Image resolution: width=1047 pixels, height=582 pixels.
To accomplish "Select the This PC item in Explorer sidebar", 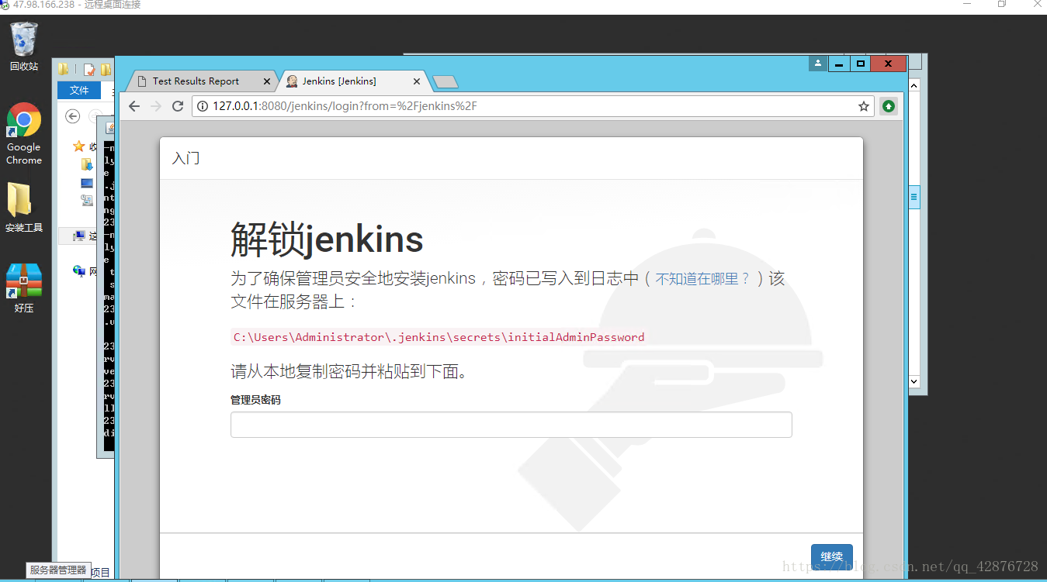I will (85, 236).
